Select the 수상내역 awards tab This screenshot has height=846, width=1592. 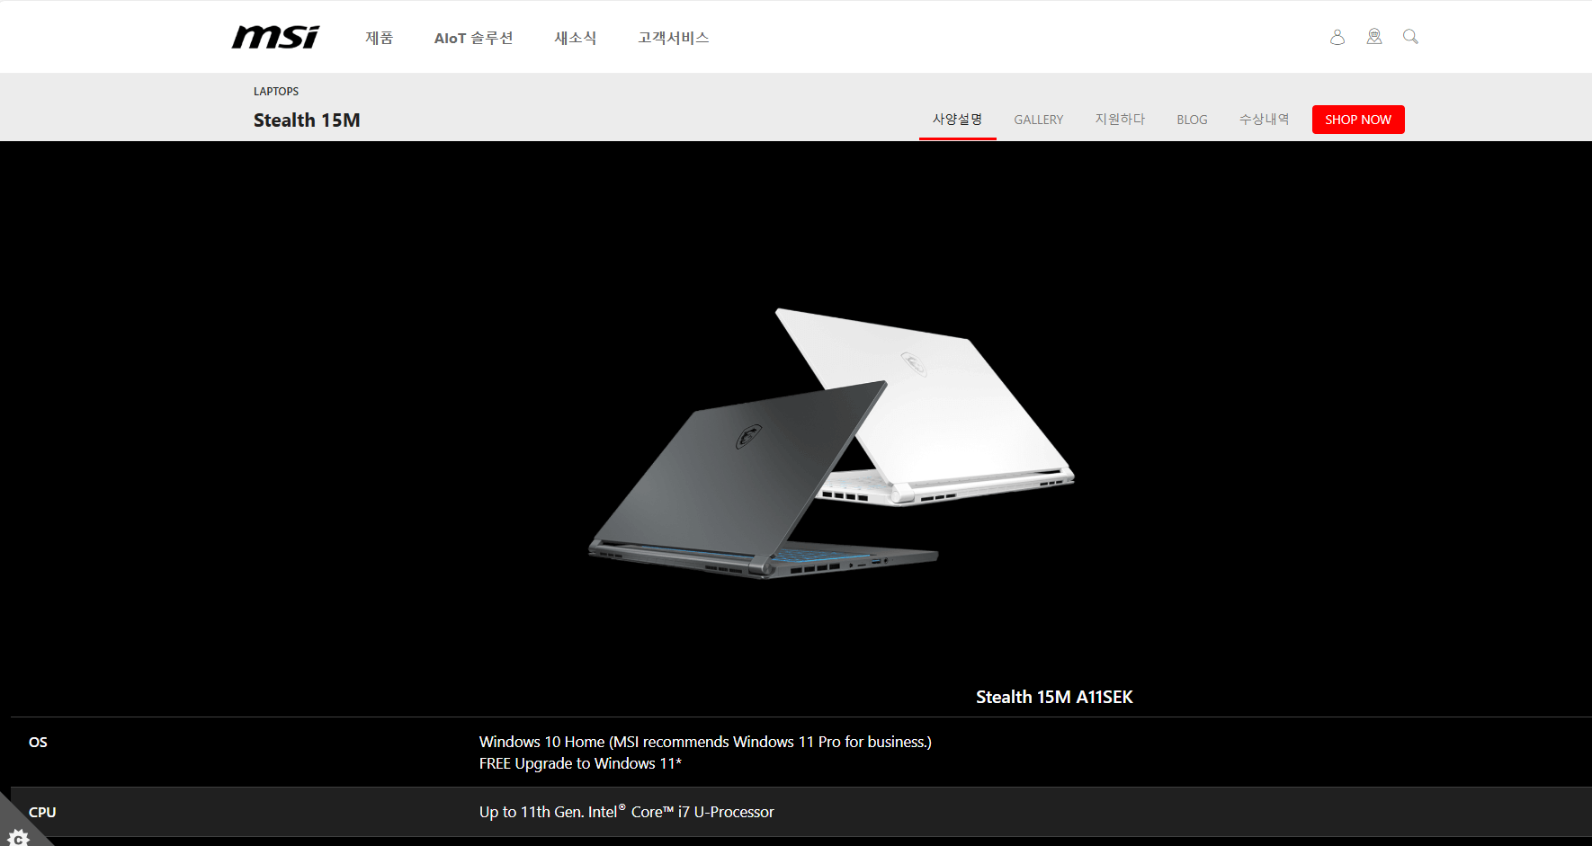click(1264, 119)
